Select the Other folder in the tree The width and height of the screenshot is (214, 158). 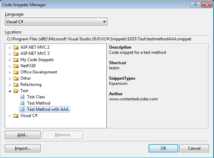26,78
